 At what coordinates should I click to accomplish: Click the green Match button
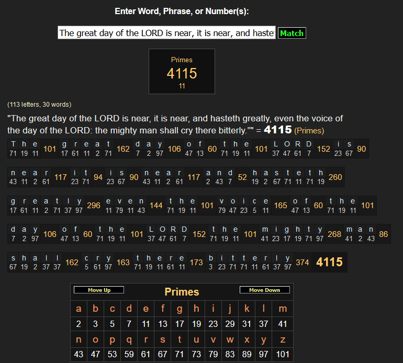point(292,33)
